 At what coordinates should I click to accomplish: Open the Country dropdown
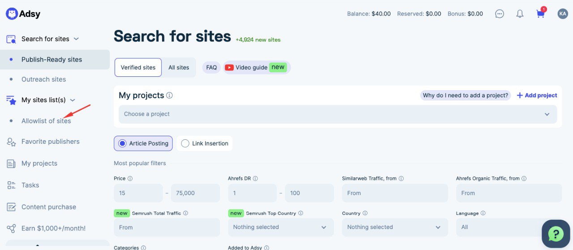394,227
